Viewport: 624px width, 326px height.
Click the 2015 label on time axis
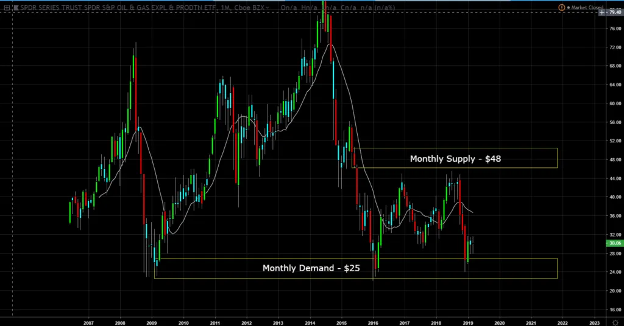(x=341, y=323)
